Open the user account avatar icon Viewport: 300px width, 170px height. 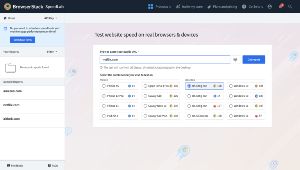tap(270, 7)
